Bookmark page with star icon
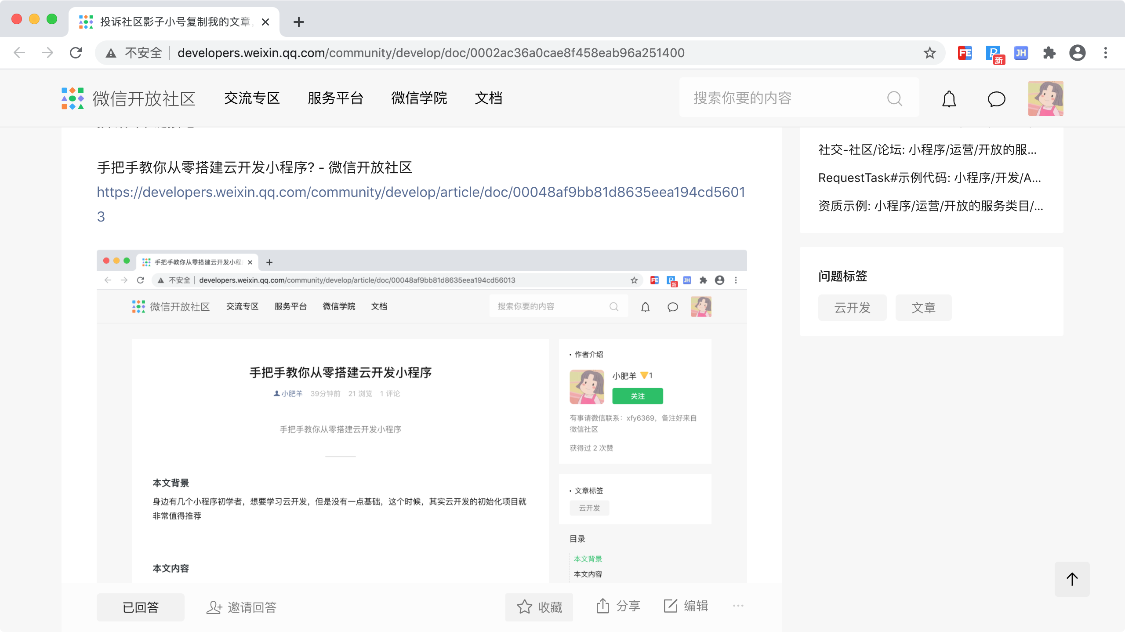Viewport: 1125px width, 632px height. [929, 53]
